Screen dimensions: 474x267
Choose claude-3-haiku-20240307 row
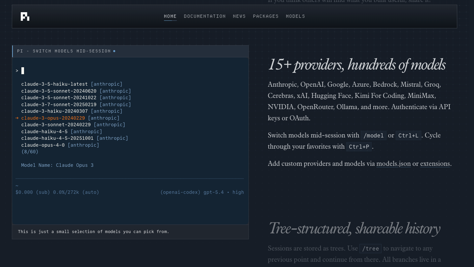(72, 111)
